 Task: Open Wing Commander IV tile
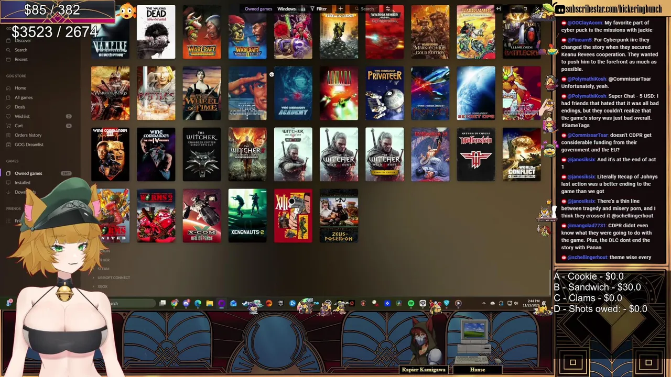tap(156, 154)
